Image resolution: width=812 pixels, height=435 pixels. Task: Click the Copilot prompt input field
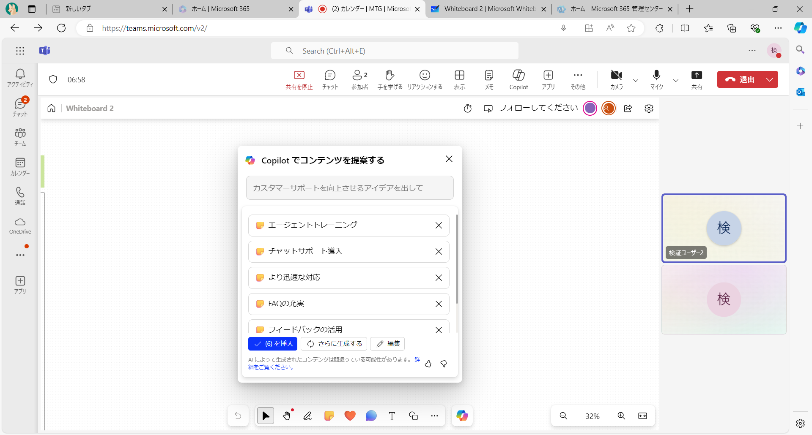click(350, 188)
